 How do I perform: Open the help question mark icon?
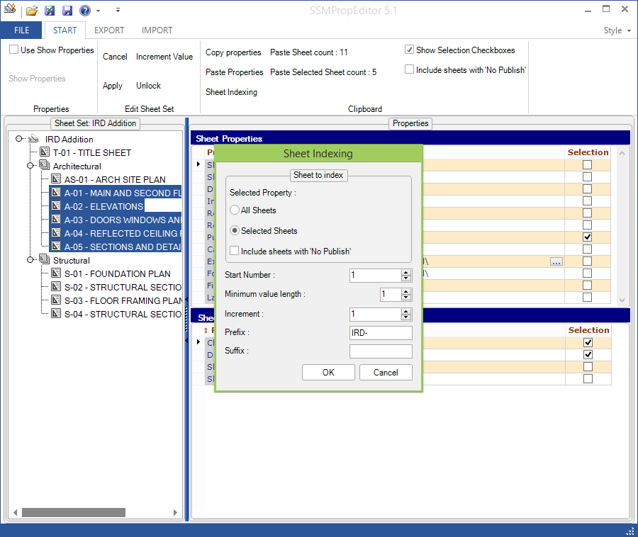click(84, 11)
